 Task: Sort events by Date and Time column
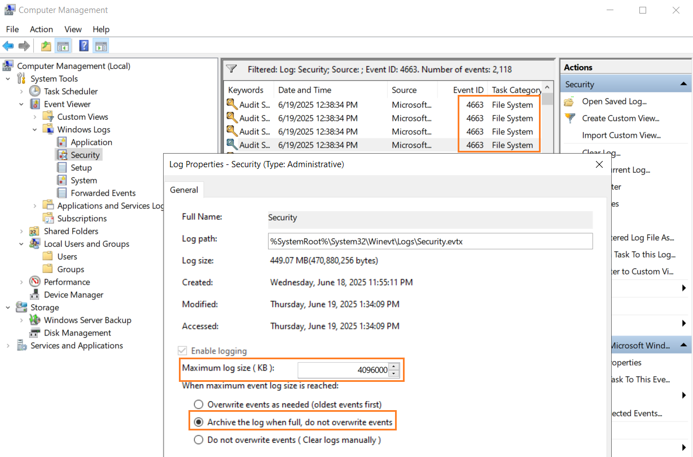[331, 90]
